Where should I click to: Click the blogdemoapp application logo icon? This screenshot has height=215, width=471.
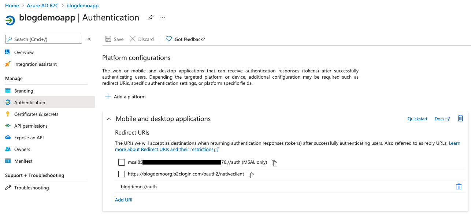tap(10, 20)
